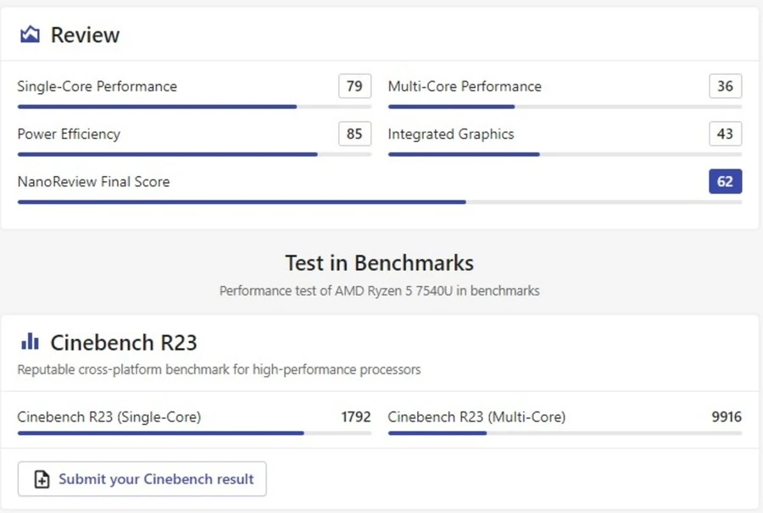Click the Integrated Graphics progress bar
The image size is (763, 513).
[x=565, y=154]
